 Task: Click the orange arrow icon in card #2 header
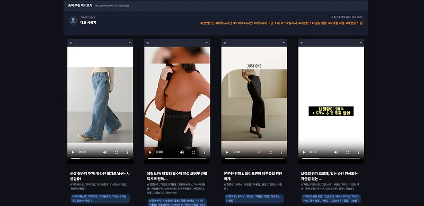click(x=207, y=42)
